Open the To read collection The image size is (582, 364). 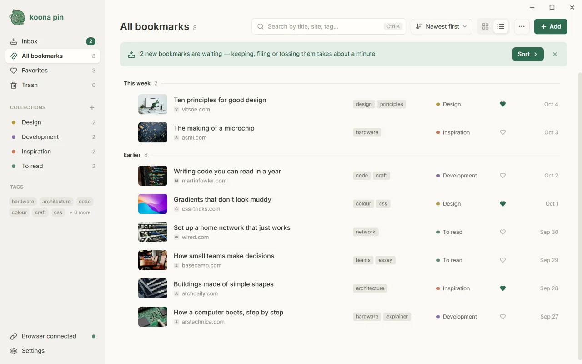[x=53, y=166]
